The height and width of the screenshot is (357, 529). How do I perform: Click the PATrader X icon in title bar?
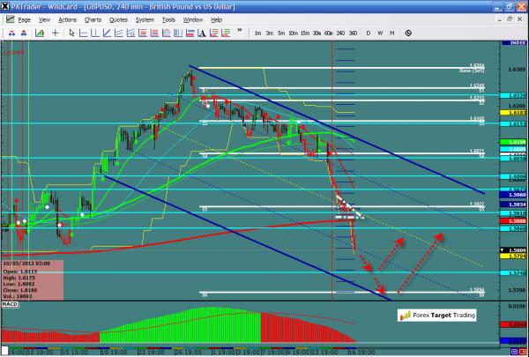point(5,6)
